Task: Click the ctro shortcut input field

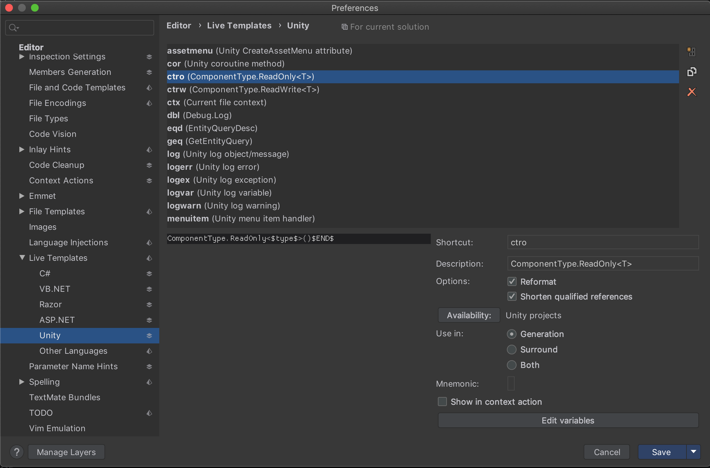Action: pos(603,242)
